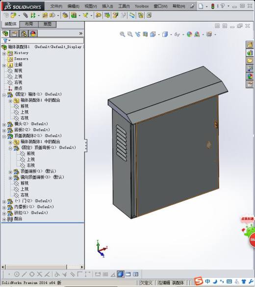Open the File Explorer folder icon in task pane
This screenshot has width=255, height=287.
(x=250, y=61)
